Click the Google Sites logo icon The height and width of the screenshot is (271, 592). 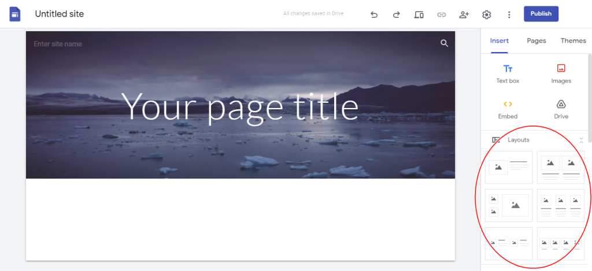pyautogui.click(x=14, y=14)
